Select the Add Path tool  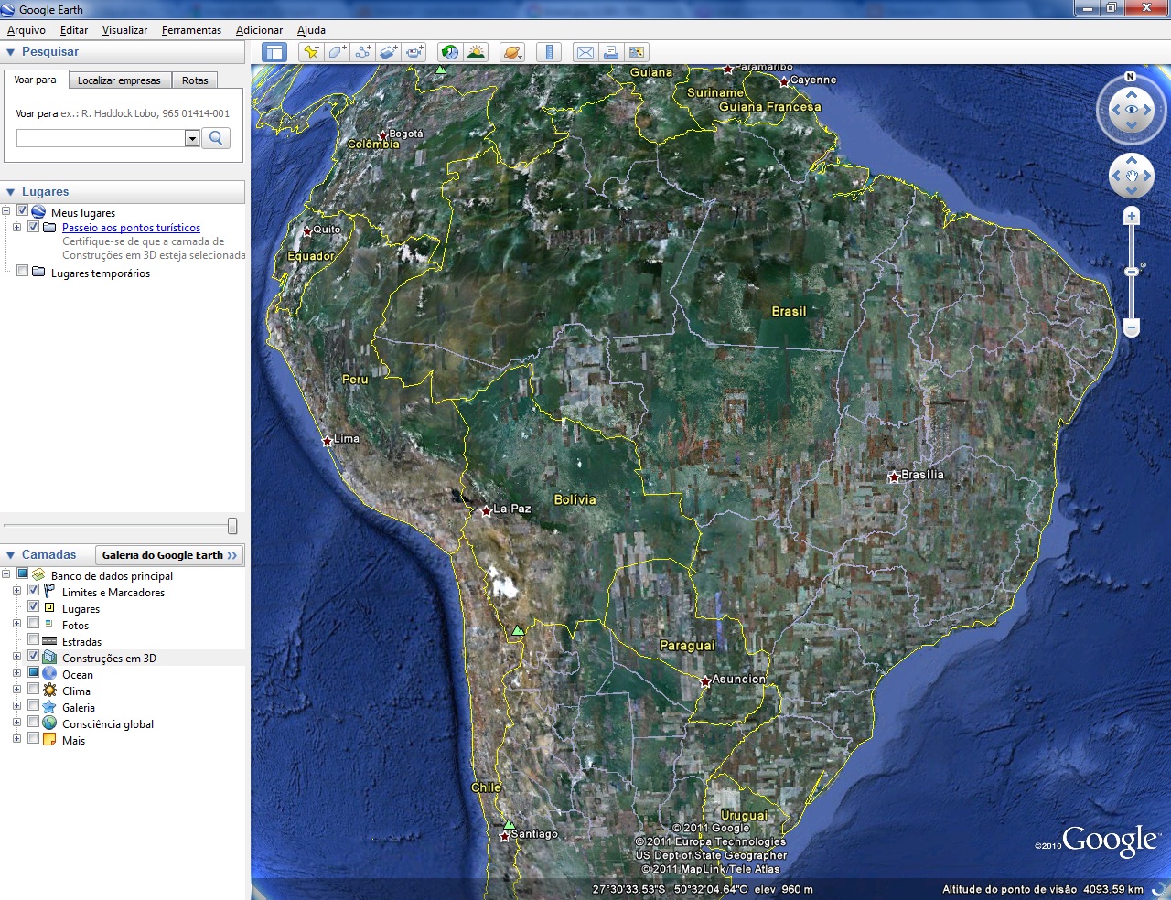coord(361,52)
